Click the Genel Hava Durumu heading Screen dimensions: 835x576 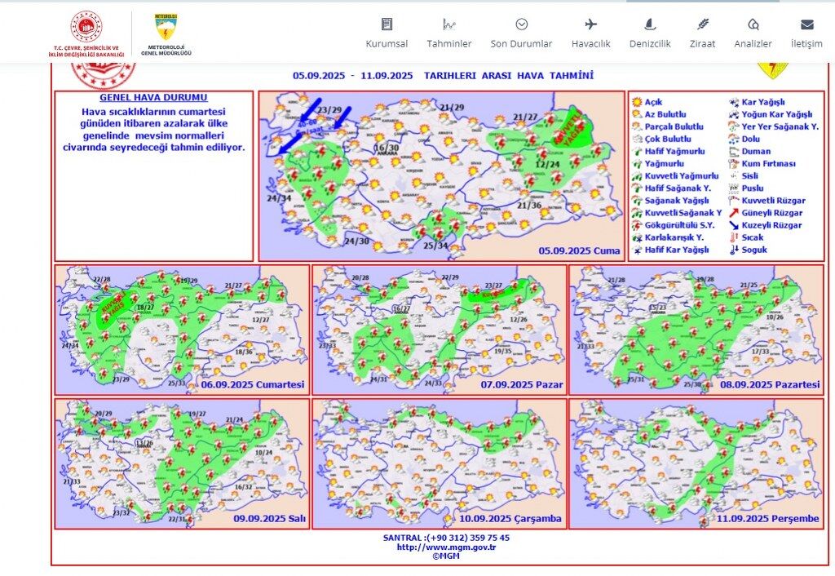pyautogui.click(x=153, y=98)
